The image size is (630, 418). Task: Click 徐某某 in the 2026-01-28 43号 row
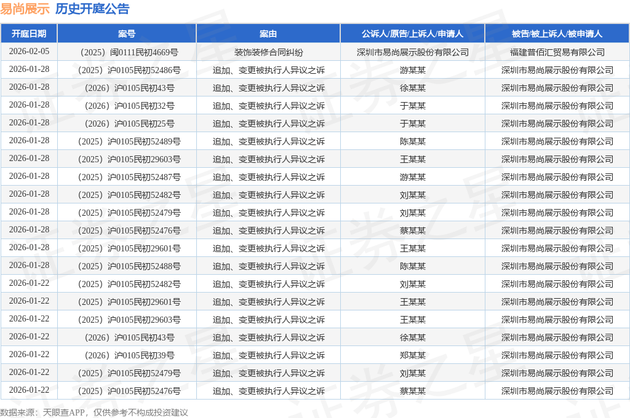[x=413, y=88]
